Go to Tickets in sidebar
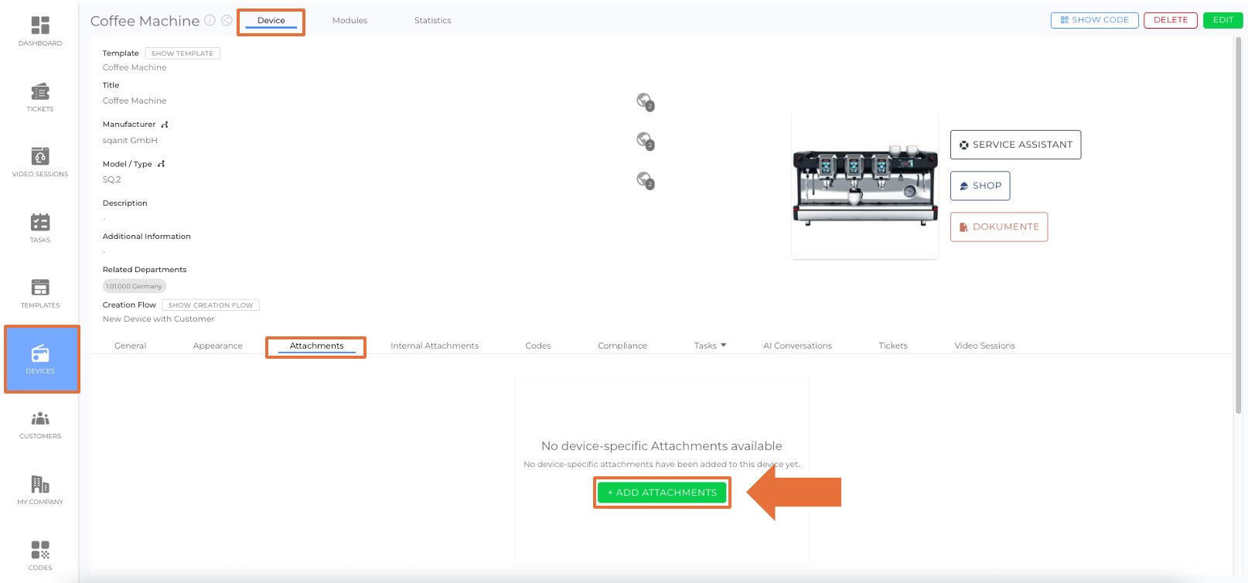 (x=40, y=97)
